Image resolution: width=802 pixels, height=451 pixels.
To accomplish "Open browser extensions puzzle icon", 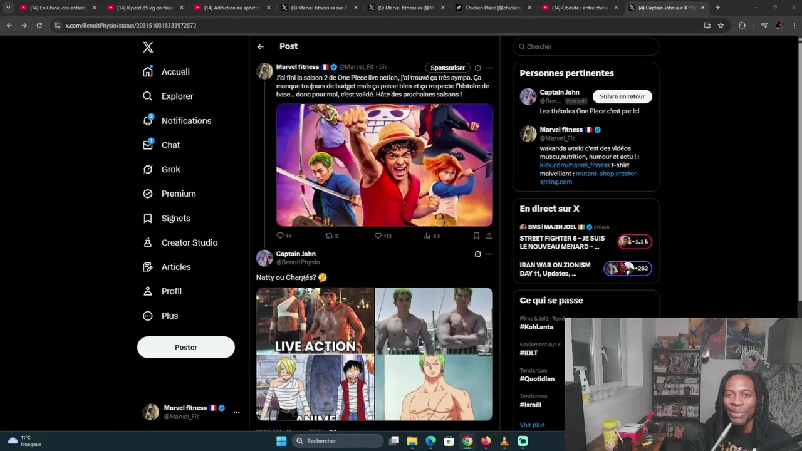I will tap(742, 25).
